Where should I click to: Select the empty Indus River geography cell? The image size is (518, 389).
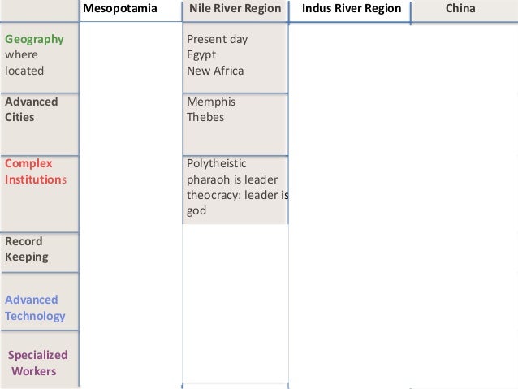[349, 58]
